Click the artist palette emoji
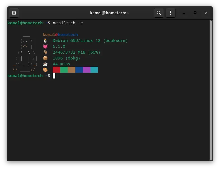Screen dimensions: 220x169 [45, 70]
